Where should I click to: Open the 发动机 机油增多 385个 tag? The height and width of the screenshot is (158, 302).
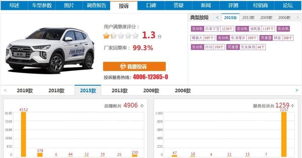tap(237, 38)
